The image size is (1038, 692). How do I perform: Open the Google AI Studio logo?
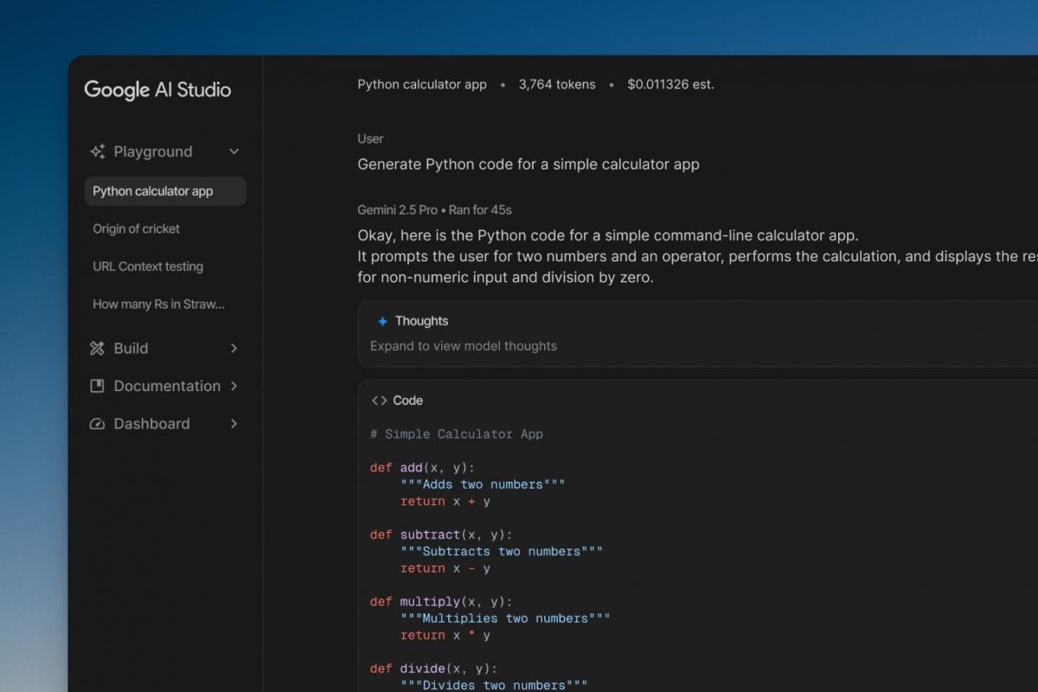[x=157, y=90]
